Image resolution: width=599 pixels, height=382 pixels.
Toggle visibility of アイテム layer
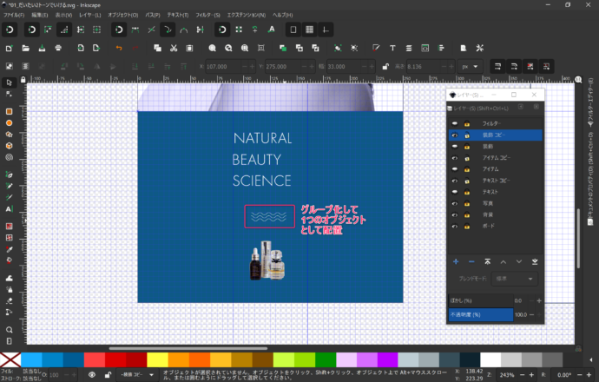455,169
